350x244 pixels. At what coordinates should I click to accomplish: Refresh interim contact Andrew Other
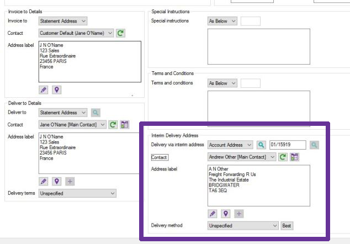[x=283, y=157]
